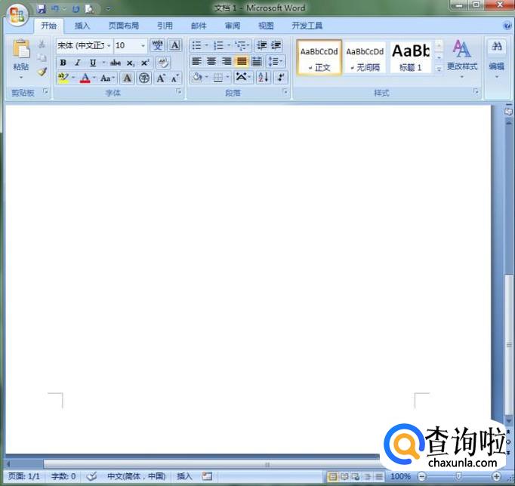Open font name dropdown 宋体

[109, 45]
